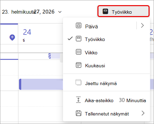Click the Jaettu näkymä icon
The height and width of the screenshot is (124, 154).
click(78, 82)
